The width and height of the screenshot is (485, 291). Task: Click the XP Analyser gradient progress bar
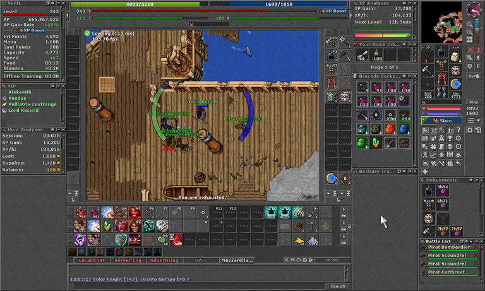[382, 35]
